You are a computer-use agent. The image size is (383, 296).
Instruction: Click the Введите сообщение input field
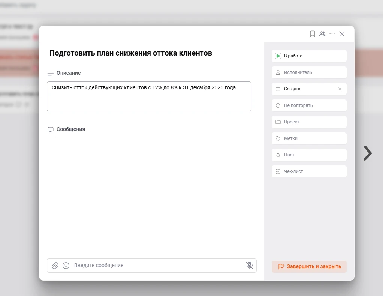[x=157, y=266]
